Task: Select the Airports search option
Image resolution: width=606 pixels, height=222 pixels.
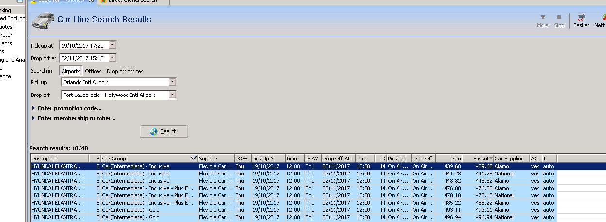Action: coord(71,71)
